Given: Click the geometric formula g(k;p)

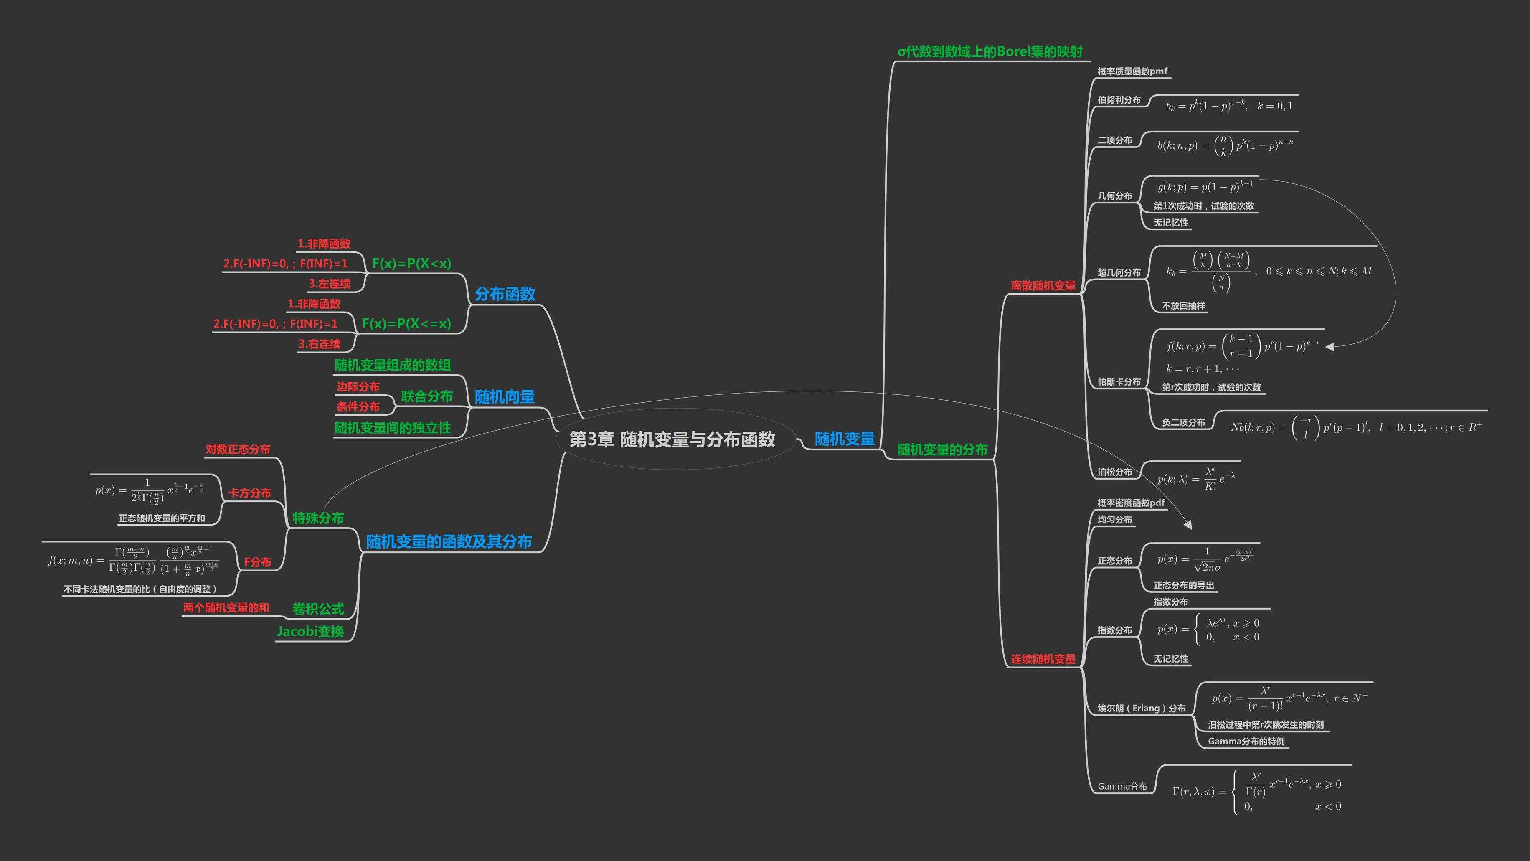Looking at the screenshot, I should 1205,187.
